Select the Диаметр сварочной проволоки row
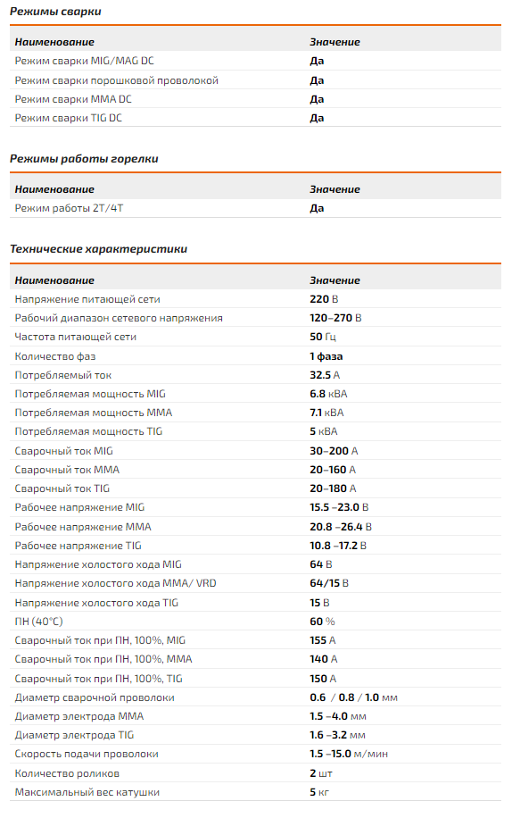Viewport: 512px width, 818px height. (255, 697)
